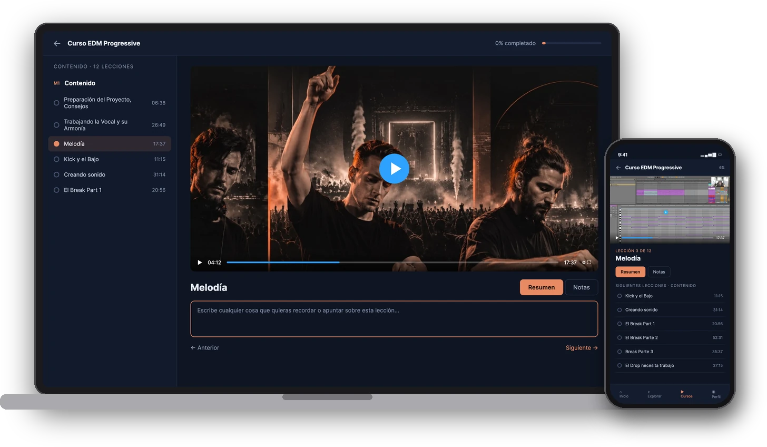Select 'Creando sonido' title in the sidebar
Screen dimensions: 767x447
(84, 174)
